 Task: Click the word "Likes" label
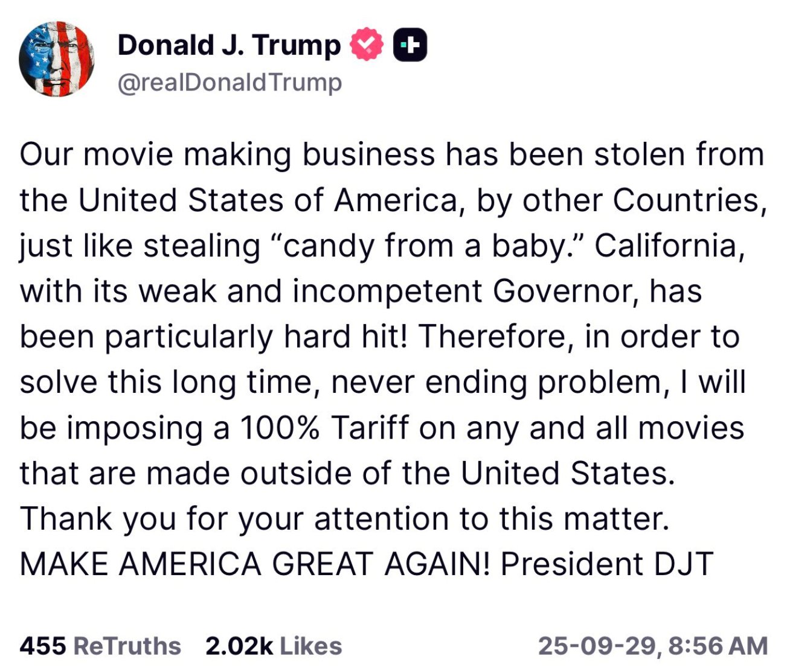coord(310,646)
